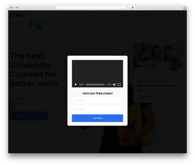This screenshot has height=165, width=195.
Task: Open a new tab with the plus button
Action: [x=185, y=9]
